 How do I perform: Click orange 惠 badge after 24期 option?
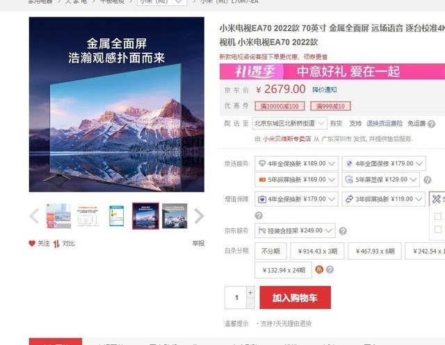tap(319, 269)
